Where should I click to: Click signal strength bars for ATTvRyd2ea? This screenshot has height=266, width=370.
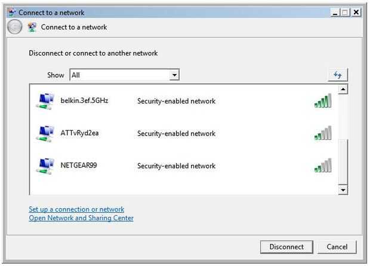tap(322, 133)
